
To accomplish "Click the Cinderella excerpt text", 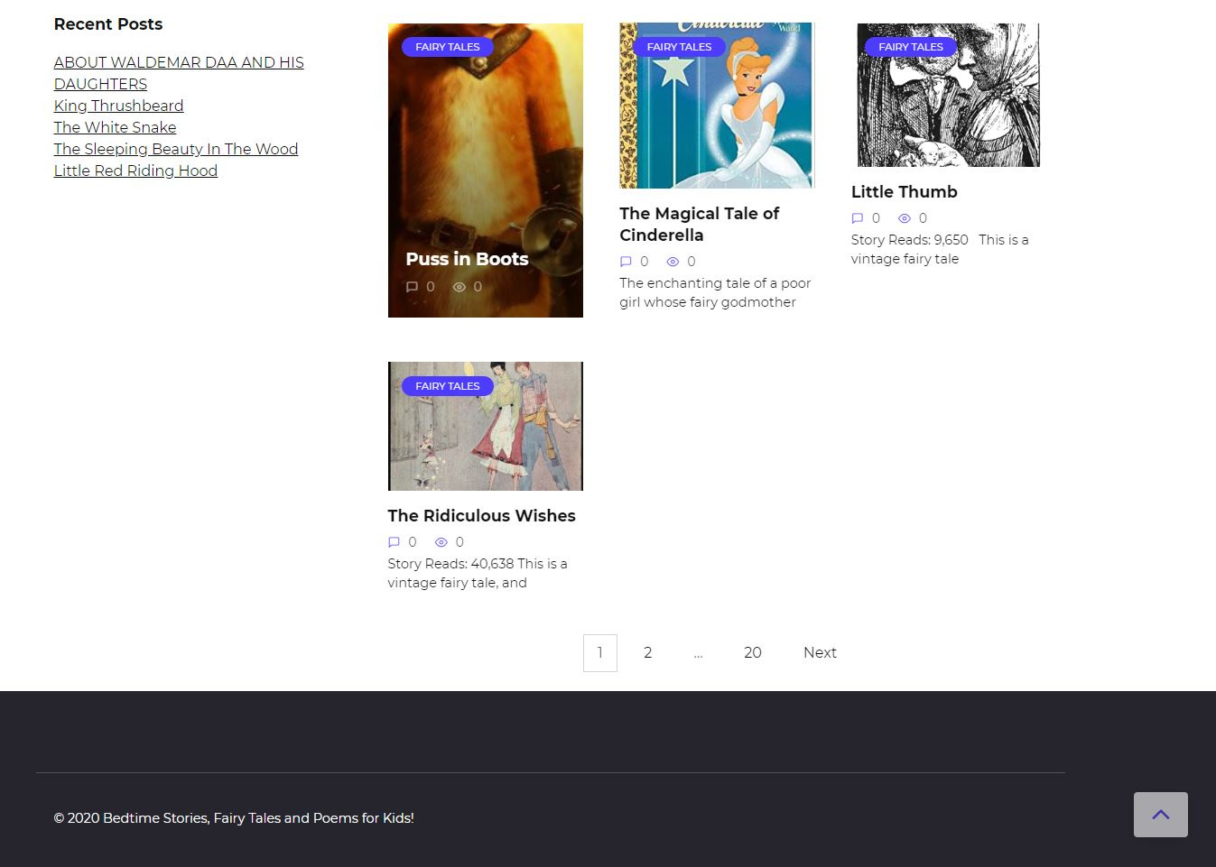I will point(715,292).
